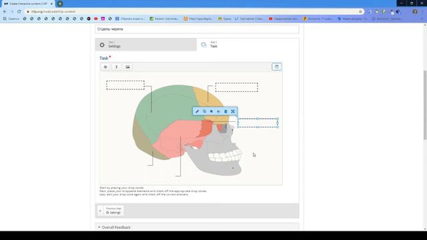Reload the current page
The height and width of the screenshot is (240, 427).
[19, 12]
